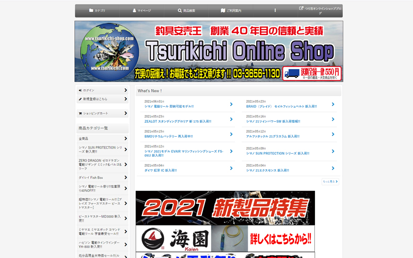The image size is (413, 258).
Task: Open ご利用案内 guide in the navbar
Action: tap(231, 10)
